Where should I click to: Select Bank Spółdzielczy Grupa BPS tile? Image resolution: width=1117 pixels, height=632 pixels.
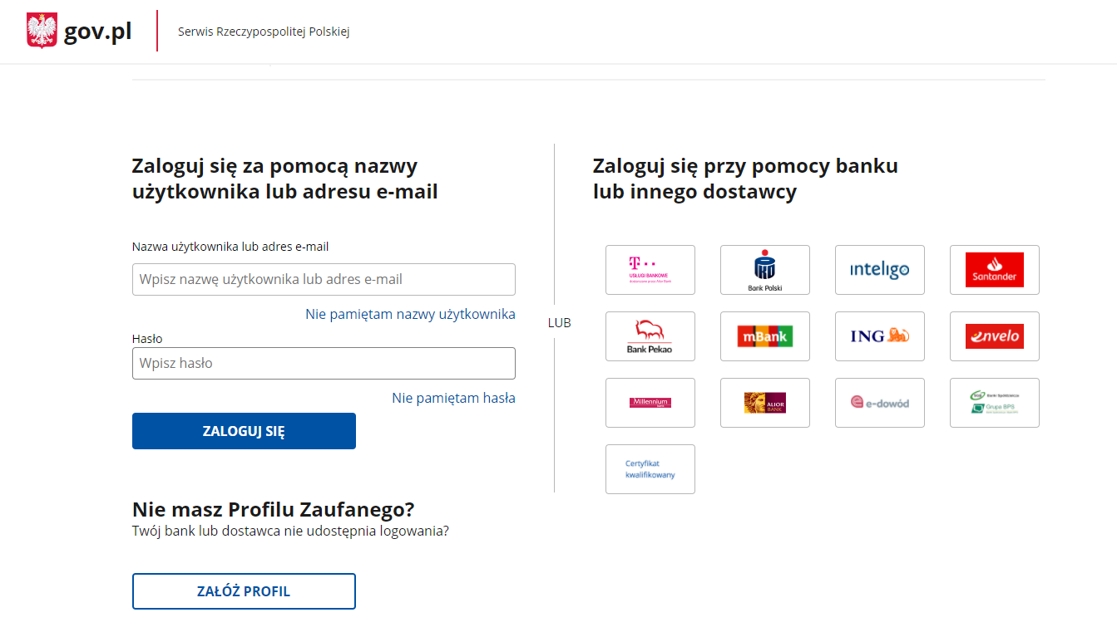tap(994, 403)
